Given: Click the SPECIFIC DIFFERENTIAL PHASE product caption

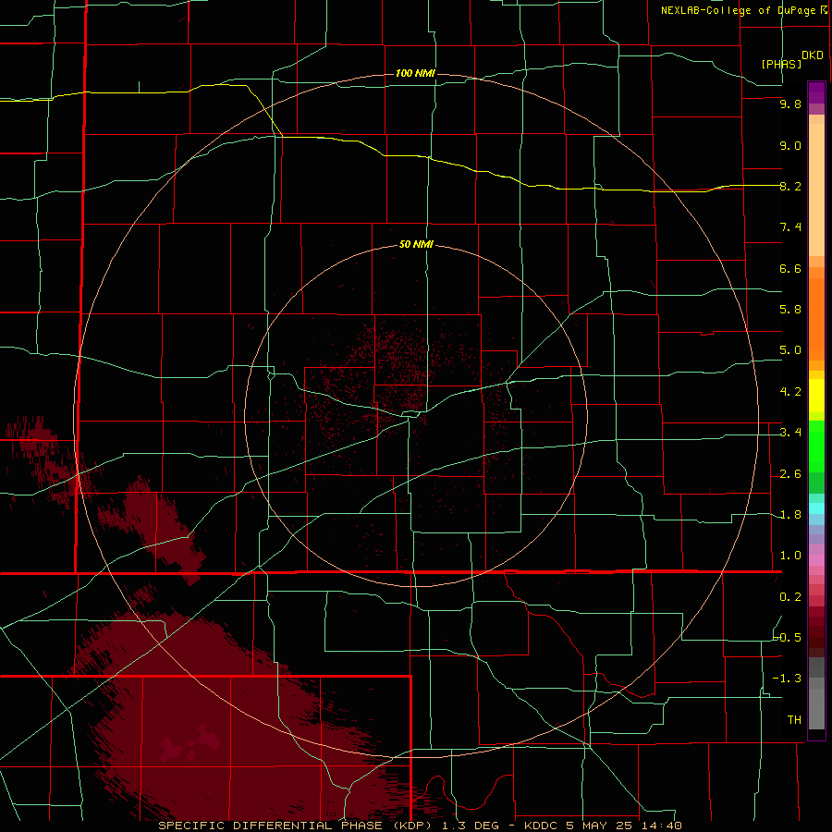Looking at the screenshot, I should pos(421,826).
